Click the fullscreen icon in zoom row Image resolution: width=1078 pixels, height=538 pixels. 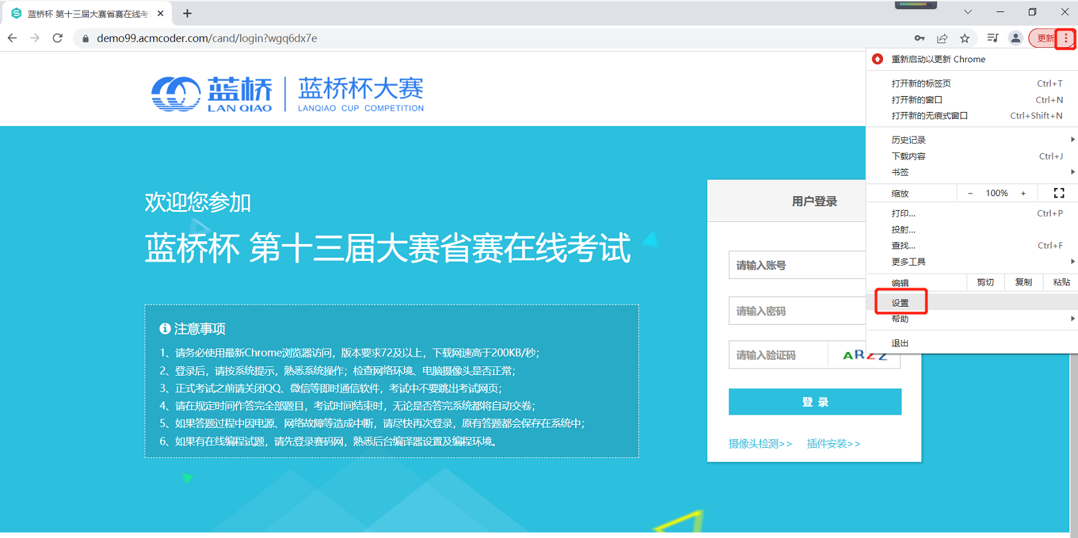1059,193
